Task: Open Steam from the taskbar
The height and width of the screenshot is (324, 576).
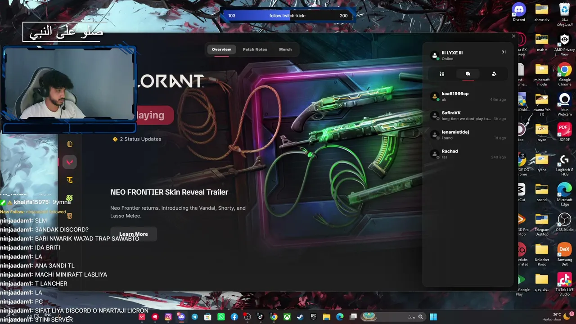Action: pyautogui.click(x=300, y=317)
